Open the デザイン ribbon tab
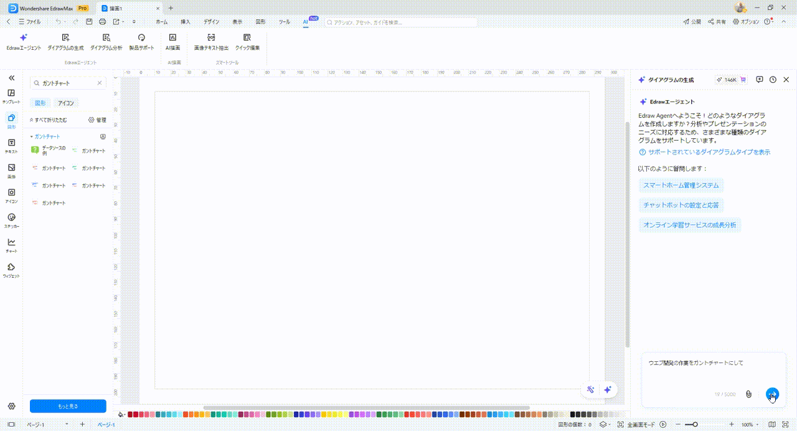This screenshot has width=797, height=431. point(211,22)
